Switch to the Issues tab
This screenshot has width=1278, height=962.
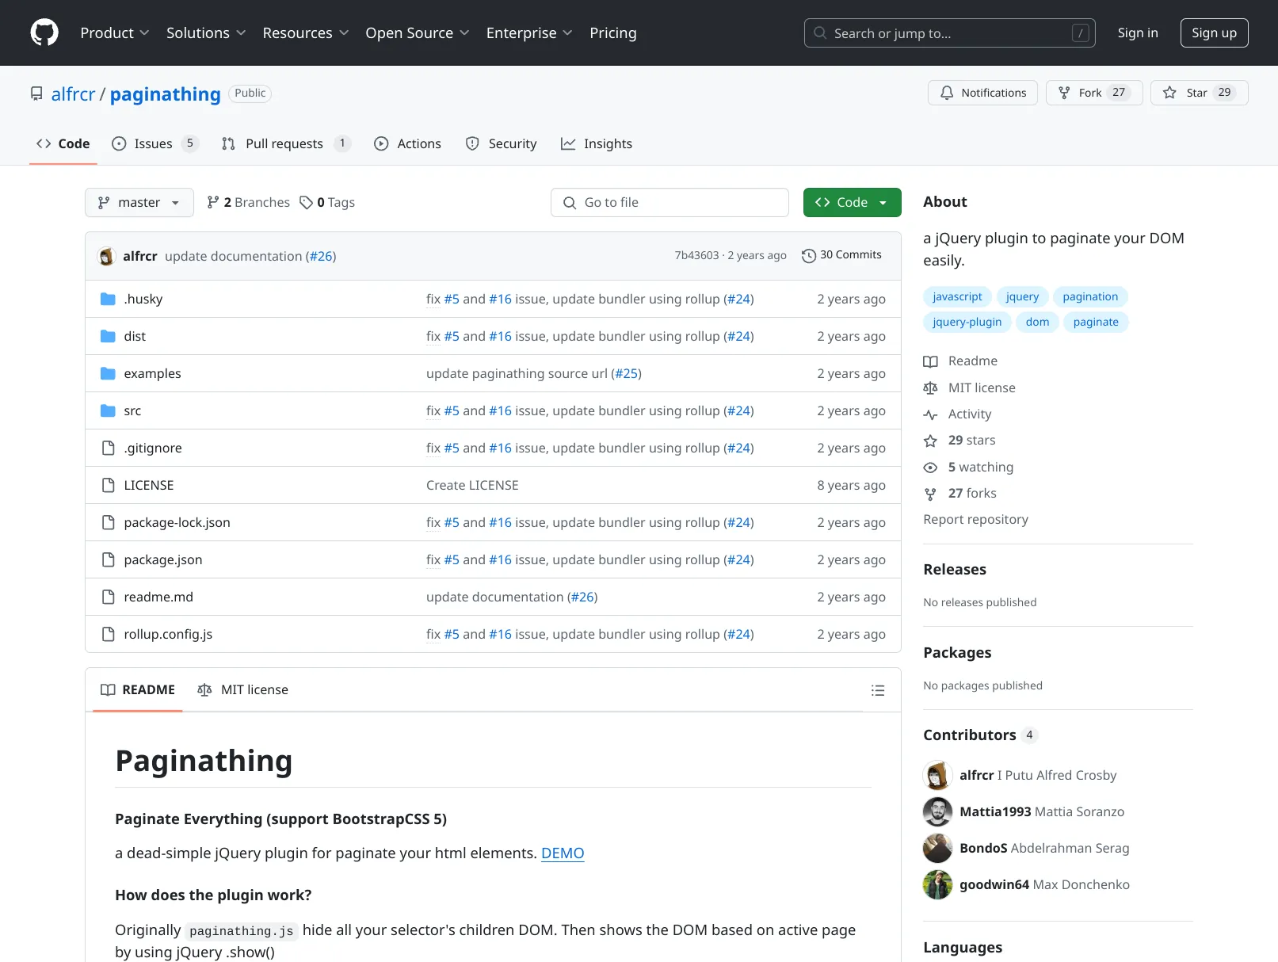coord(155,143)
